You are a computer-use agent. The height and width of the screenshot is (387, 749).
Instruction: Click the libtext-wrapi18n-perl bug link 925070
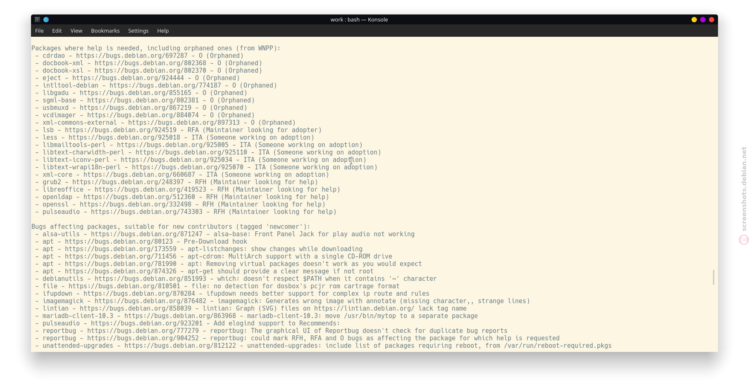click(188, 167)
